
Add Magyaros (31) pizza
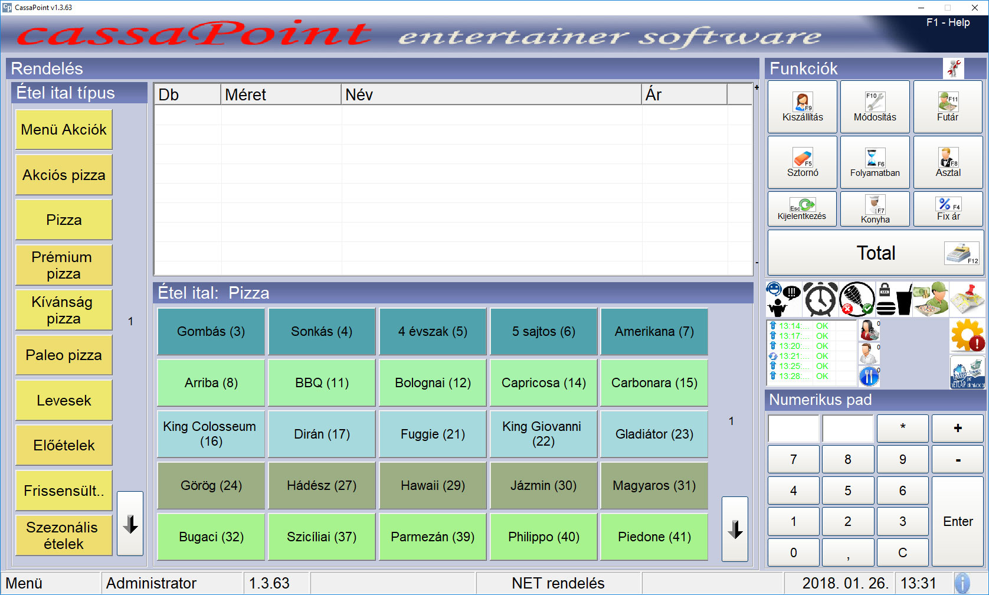[x=654, y=486]
